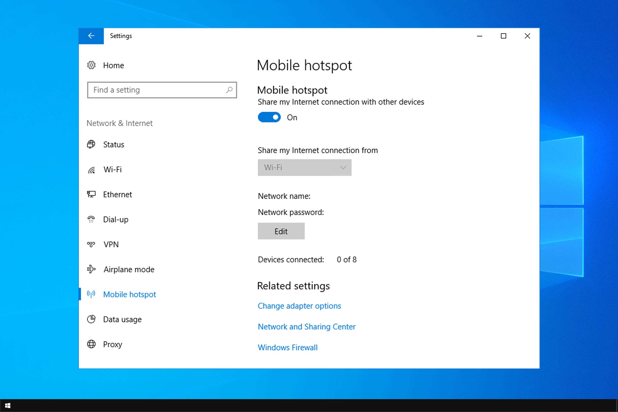Click the '0 of 8' value
Screen dimensions: 618x412
tap(347, 259)
